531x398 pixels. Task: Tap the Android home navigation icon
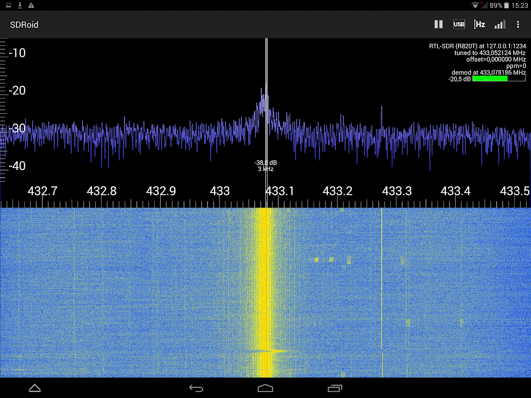click(265, 388)
